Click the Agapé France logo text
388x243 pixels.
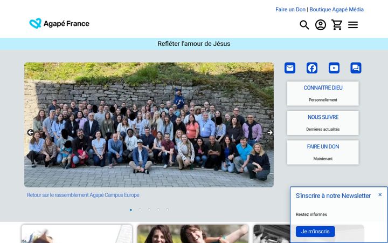[x=66, y=24]
